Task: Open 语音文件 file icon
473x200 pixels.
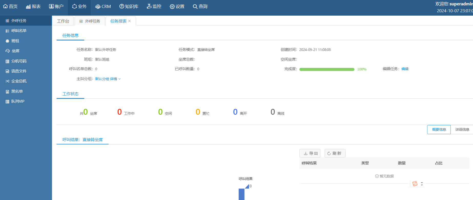Action: click(7, 71)
